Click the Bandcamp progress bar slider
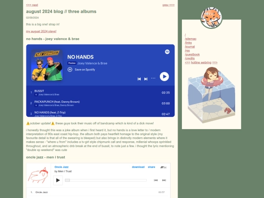Viewport: 264px width, 198px height. point(106,180)
